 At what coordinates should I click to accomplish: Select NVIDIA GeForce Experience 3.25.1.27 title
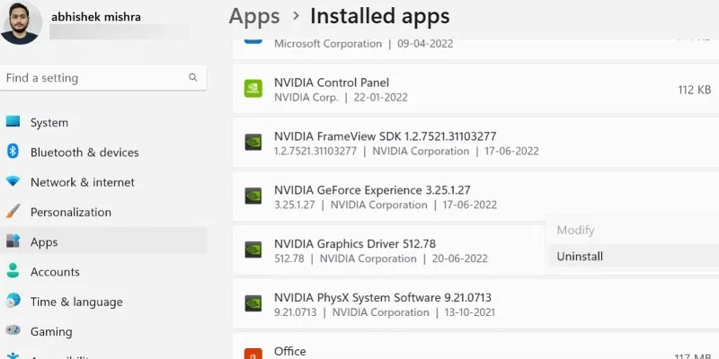tap(372, 189)
